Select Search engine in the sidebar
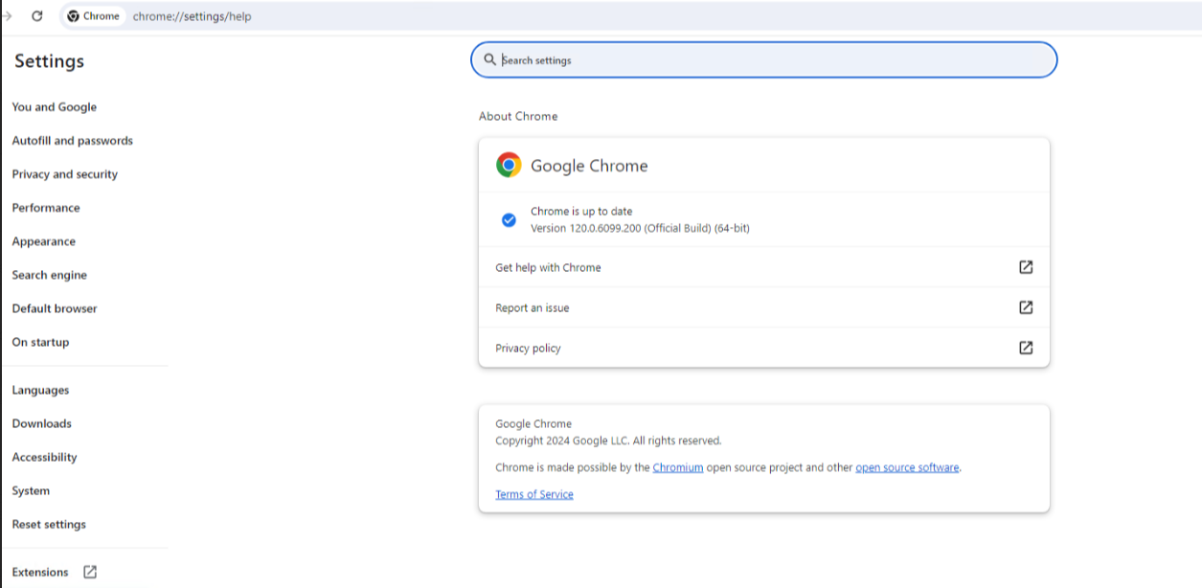 point(50,275)
